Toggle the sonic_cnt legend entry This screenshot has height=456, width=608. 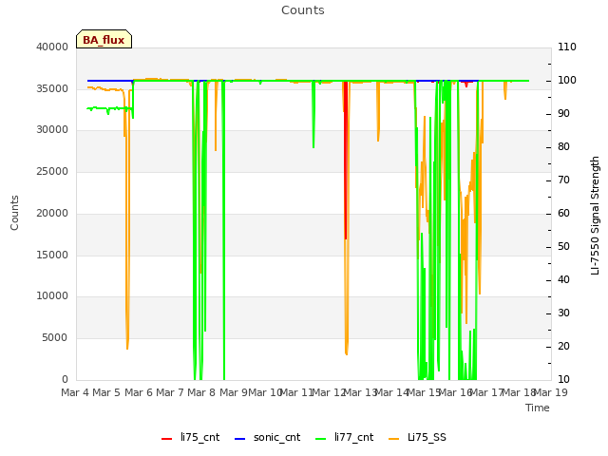pyautogui.click(x=268, y=437)
